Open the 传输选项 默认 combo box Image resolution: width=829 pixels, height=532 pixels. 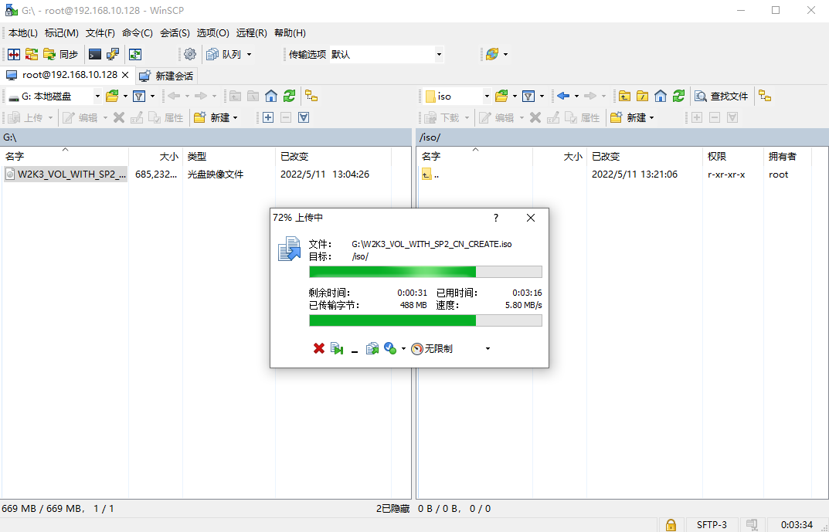tap(386, 54)
